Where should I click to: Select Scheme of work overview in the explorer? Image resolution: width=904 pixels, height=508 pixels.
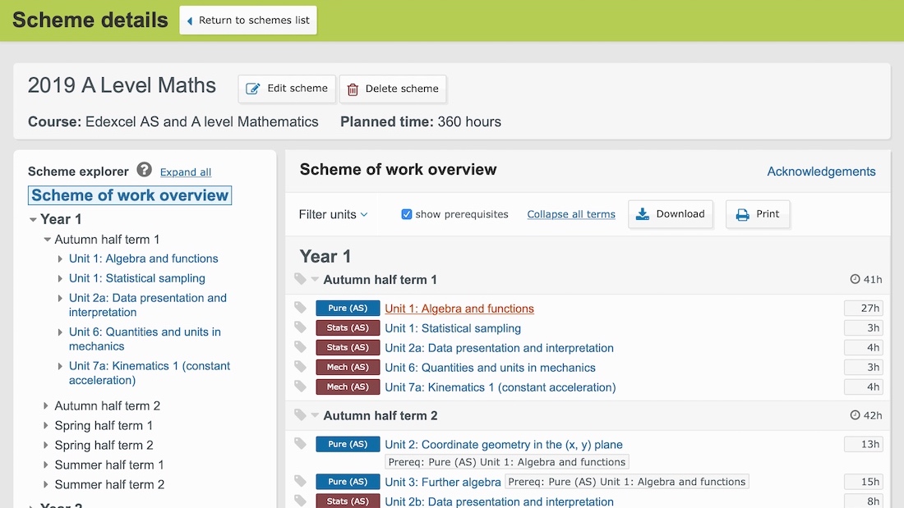129,195
